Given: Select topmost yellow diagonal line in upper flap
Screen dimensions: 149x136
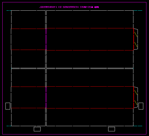Looking at the screenshot, I should point(136,34).
